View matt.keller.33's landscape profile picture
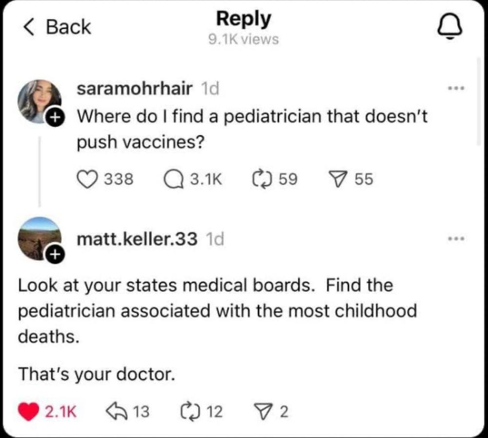Viewport: 488px width, 438px height. [x=39, y=238]
